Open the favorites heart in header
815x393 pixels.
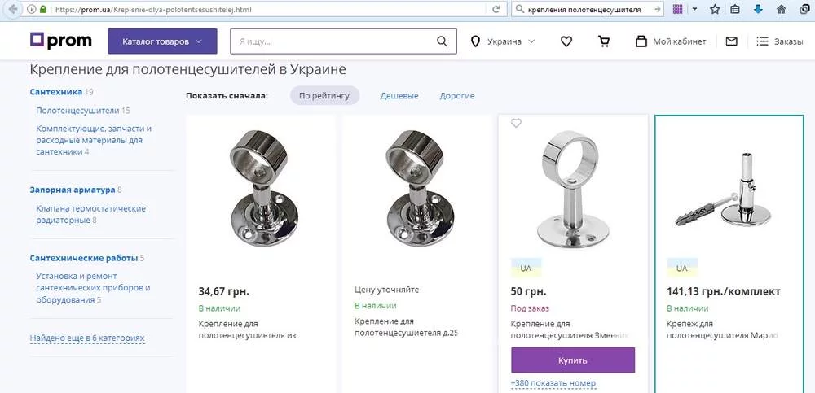tap(567, 41)
